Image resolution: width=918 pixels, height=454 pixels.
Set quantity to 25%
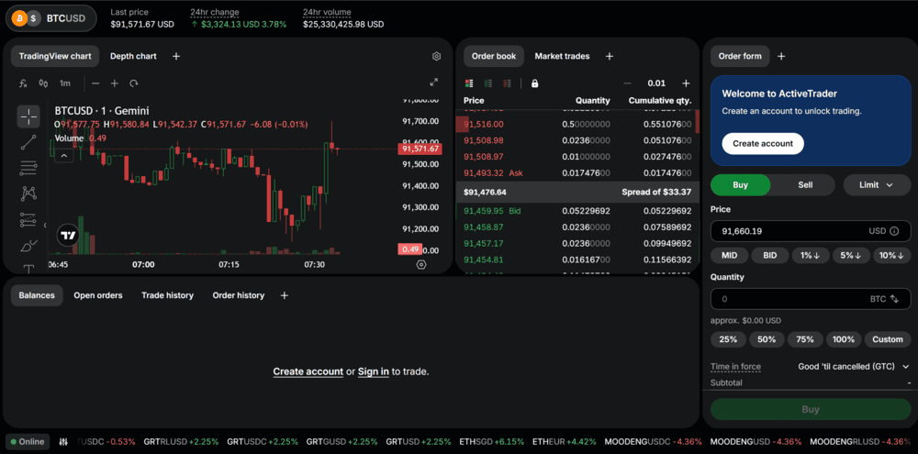(728, 339)
